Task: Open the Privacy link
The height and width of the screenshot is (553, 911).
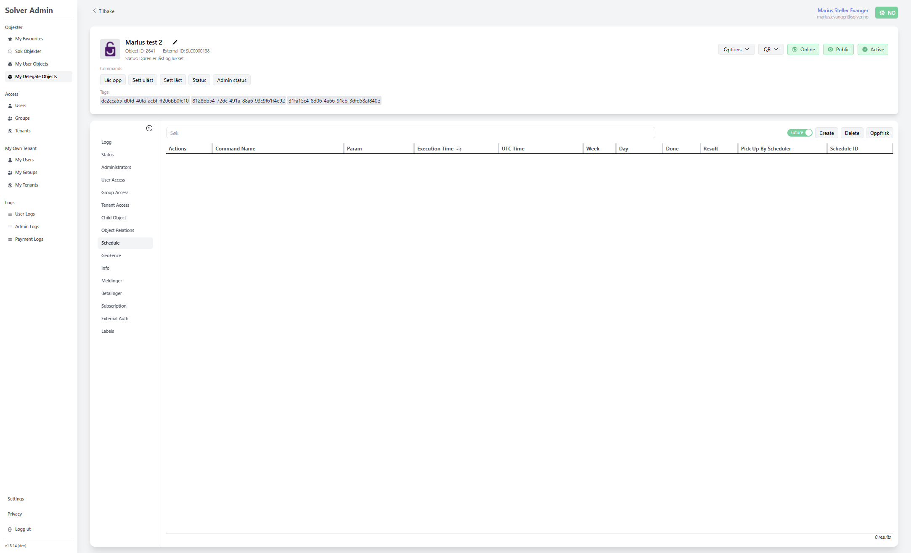Action: [x=15, y=514]
